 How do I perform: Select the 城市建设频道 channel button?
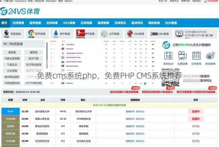tap(12, 77)
